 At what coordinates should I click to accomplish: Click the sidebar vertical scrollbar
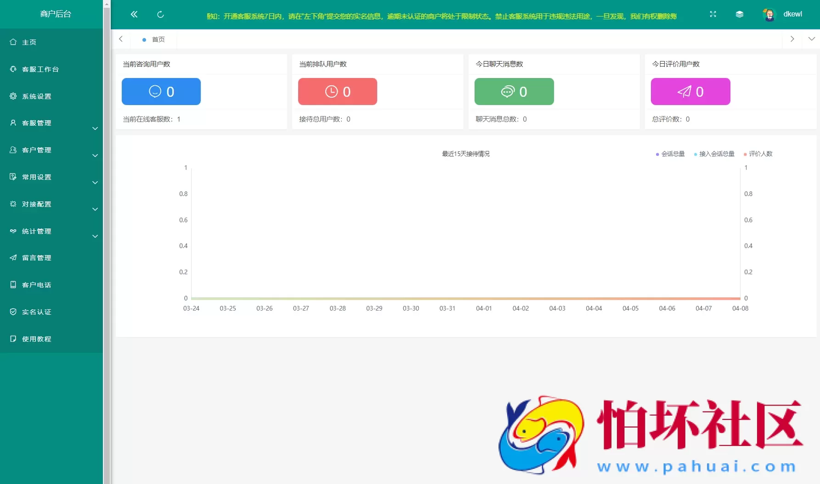(107, 229)
